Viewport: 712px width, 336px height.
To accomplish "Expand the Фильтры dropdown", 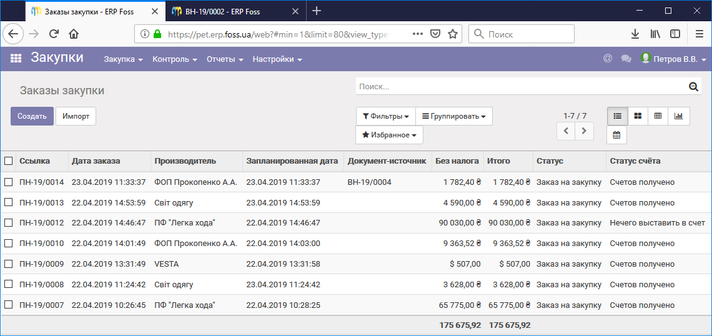I will coord(385,116).
